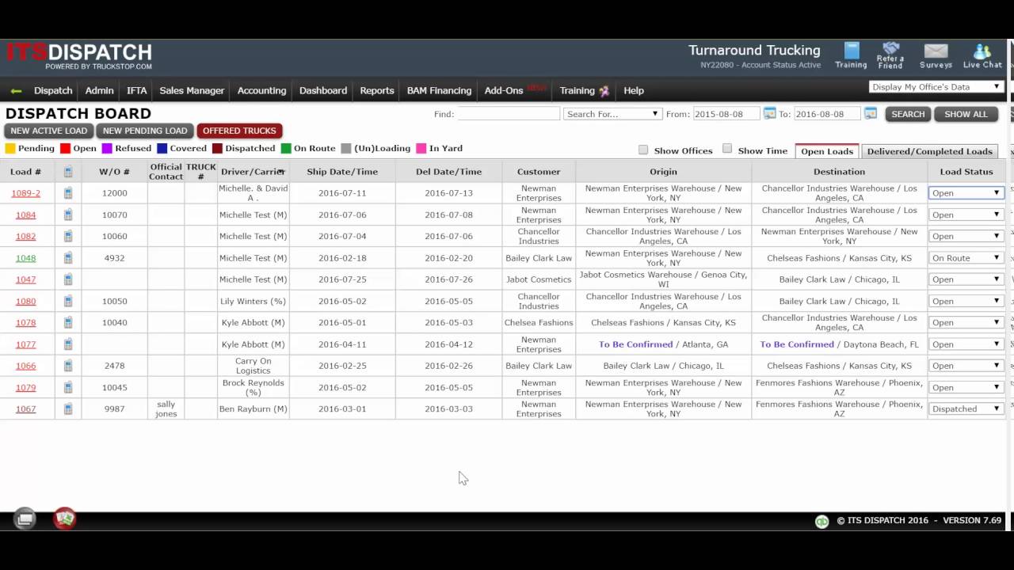Switch to Delivered/Completed Loads tab
This screenshot has height=570, width=1014.
click(x=929, y=151)
